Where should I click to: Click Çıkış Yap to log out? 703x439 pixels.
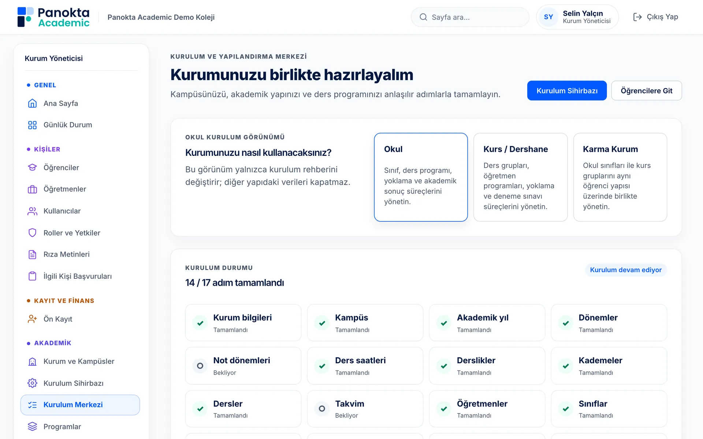656,17
